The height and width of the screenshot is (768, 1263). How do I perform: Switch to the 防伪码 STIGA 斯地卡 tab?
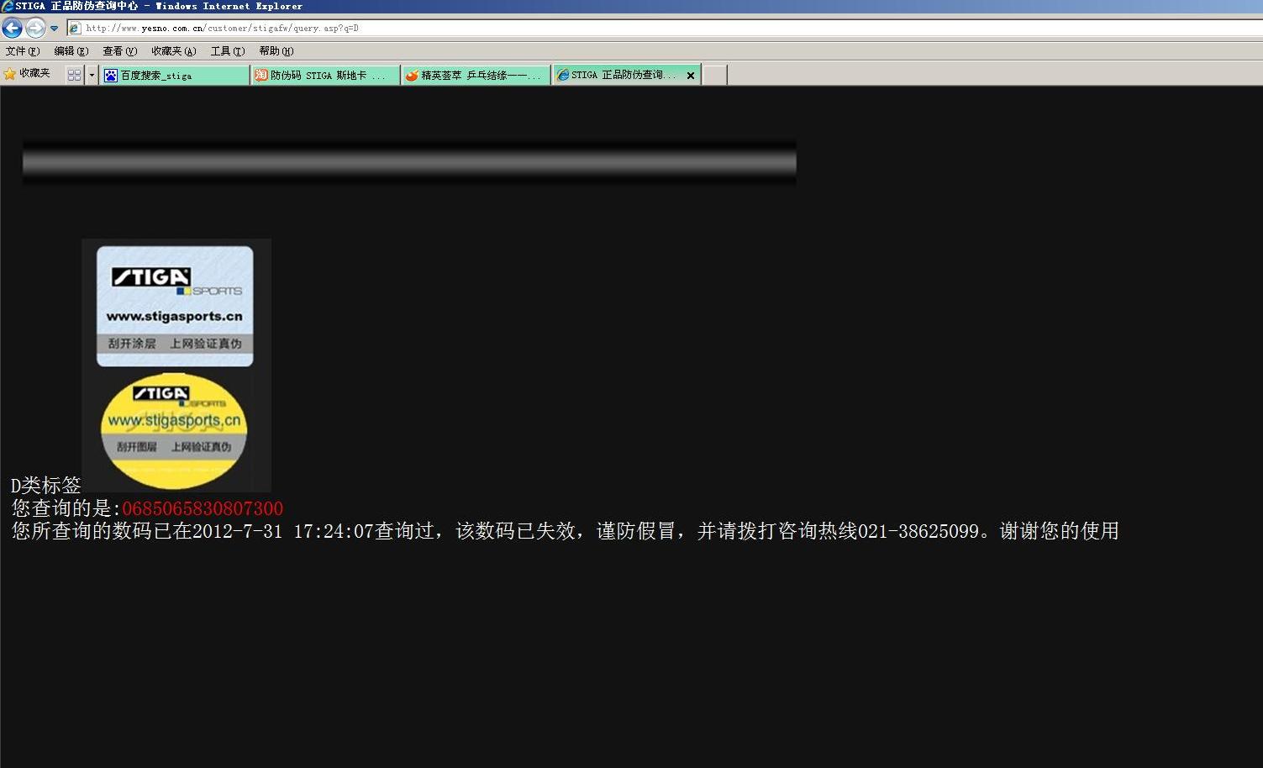[x=325, y=76]
